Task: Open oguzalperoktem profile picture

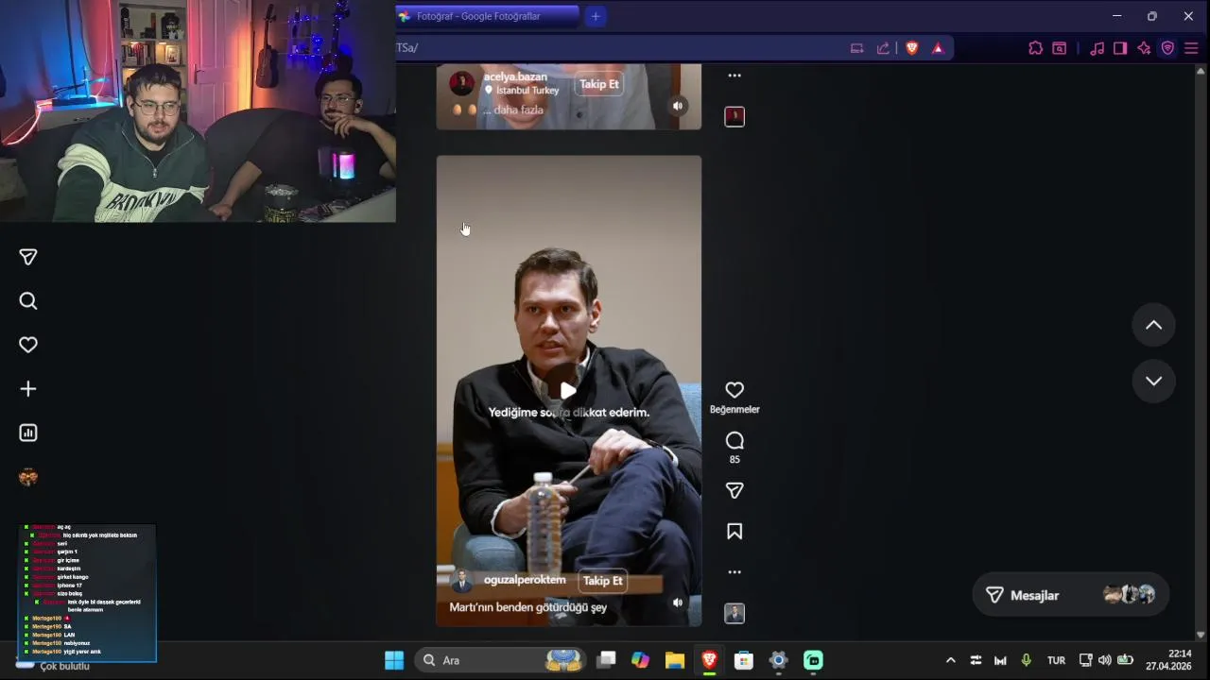Action: coord(462,581)
